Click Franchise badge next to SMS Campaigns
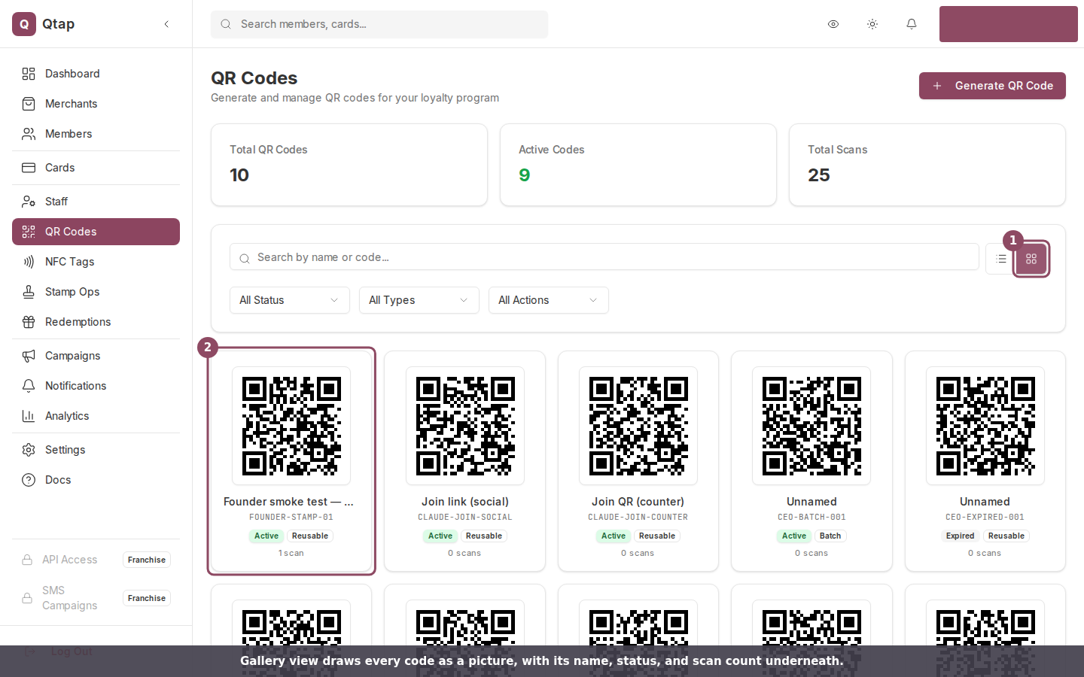Viewport: 1084px width, 677px height. pos(147,598)
